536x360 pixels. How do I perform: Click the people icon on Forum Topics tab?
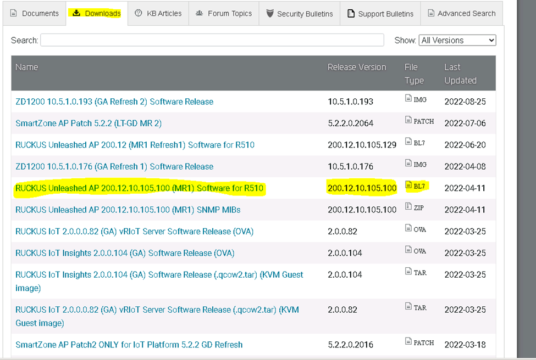[x=200, y=13]
